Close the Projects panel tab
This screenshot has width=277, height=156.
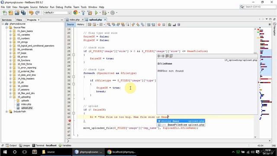(x=39, y=20)
